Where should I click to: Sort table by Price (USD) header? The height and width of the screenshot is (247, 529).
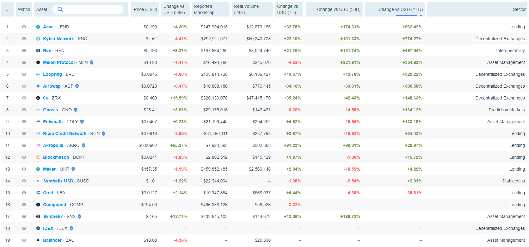pos(145,9)
